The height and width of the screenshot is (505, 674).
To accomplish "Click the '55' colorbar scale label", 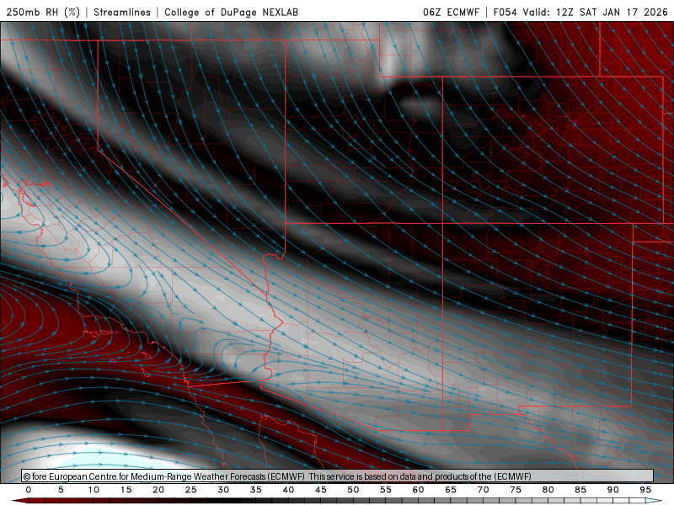I will tap(386, 490).
